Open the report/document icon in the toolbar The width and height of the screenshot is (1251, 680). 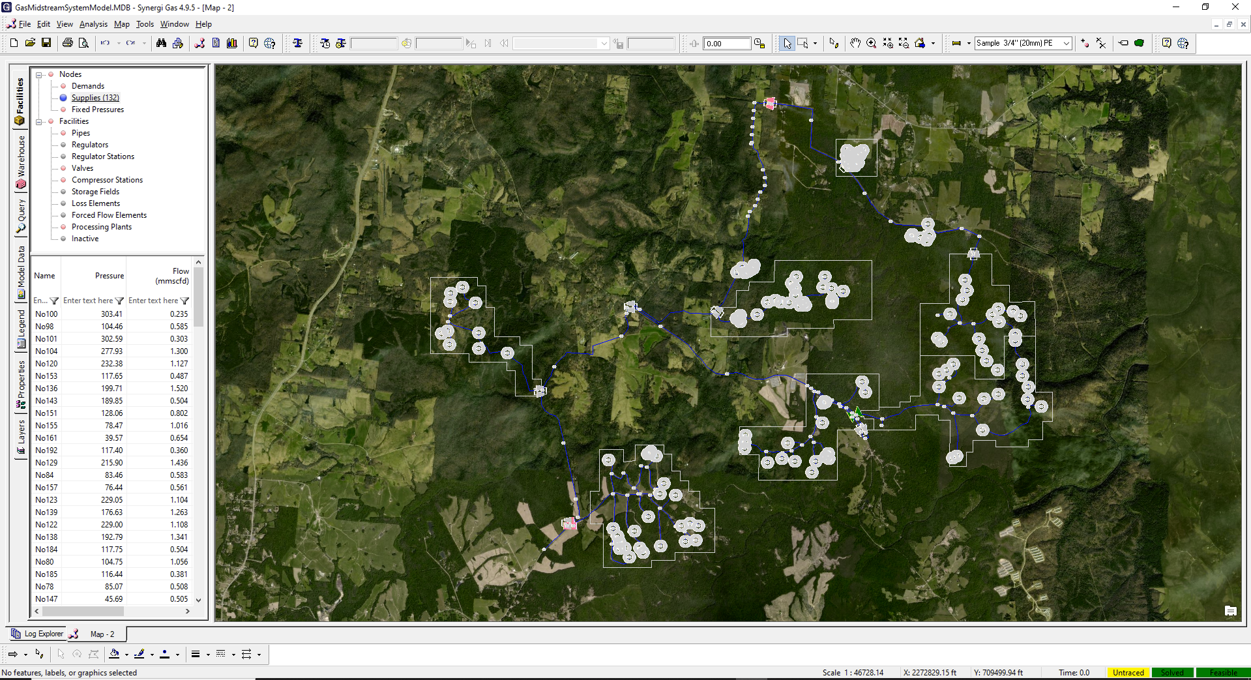point(217,43)
